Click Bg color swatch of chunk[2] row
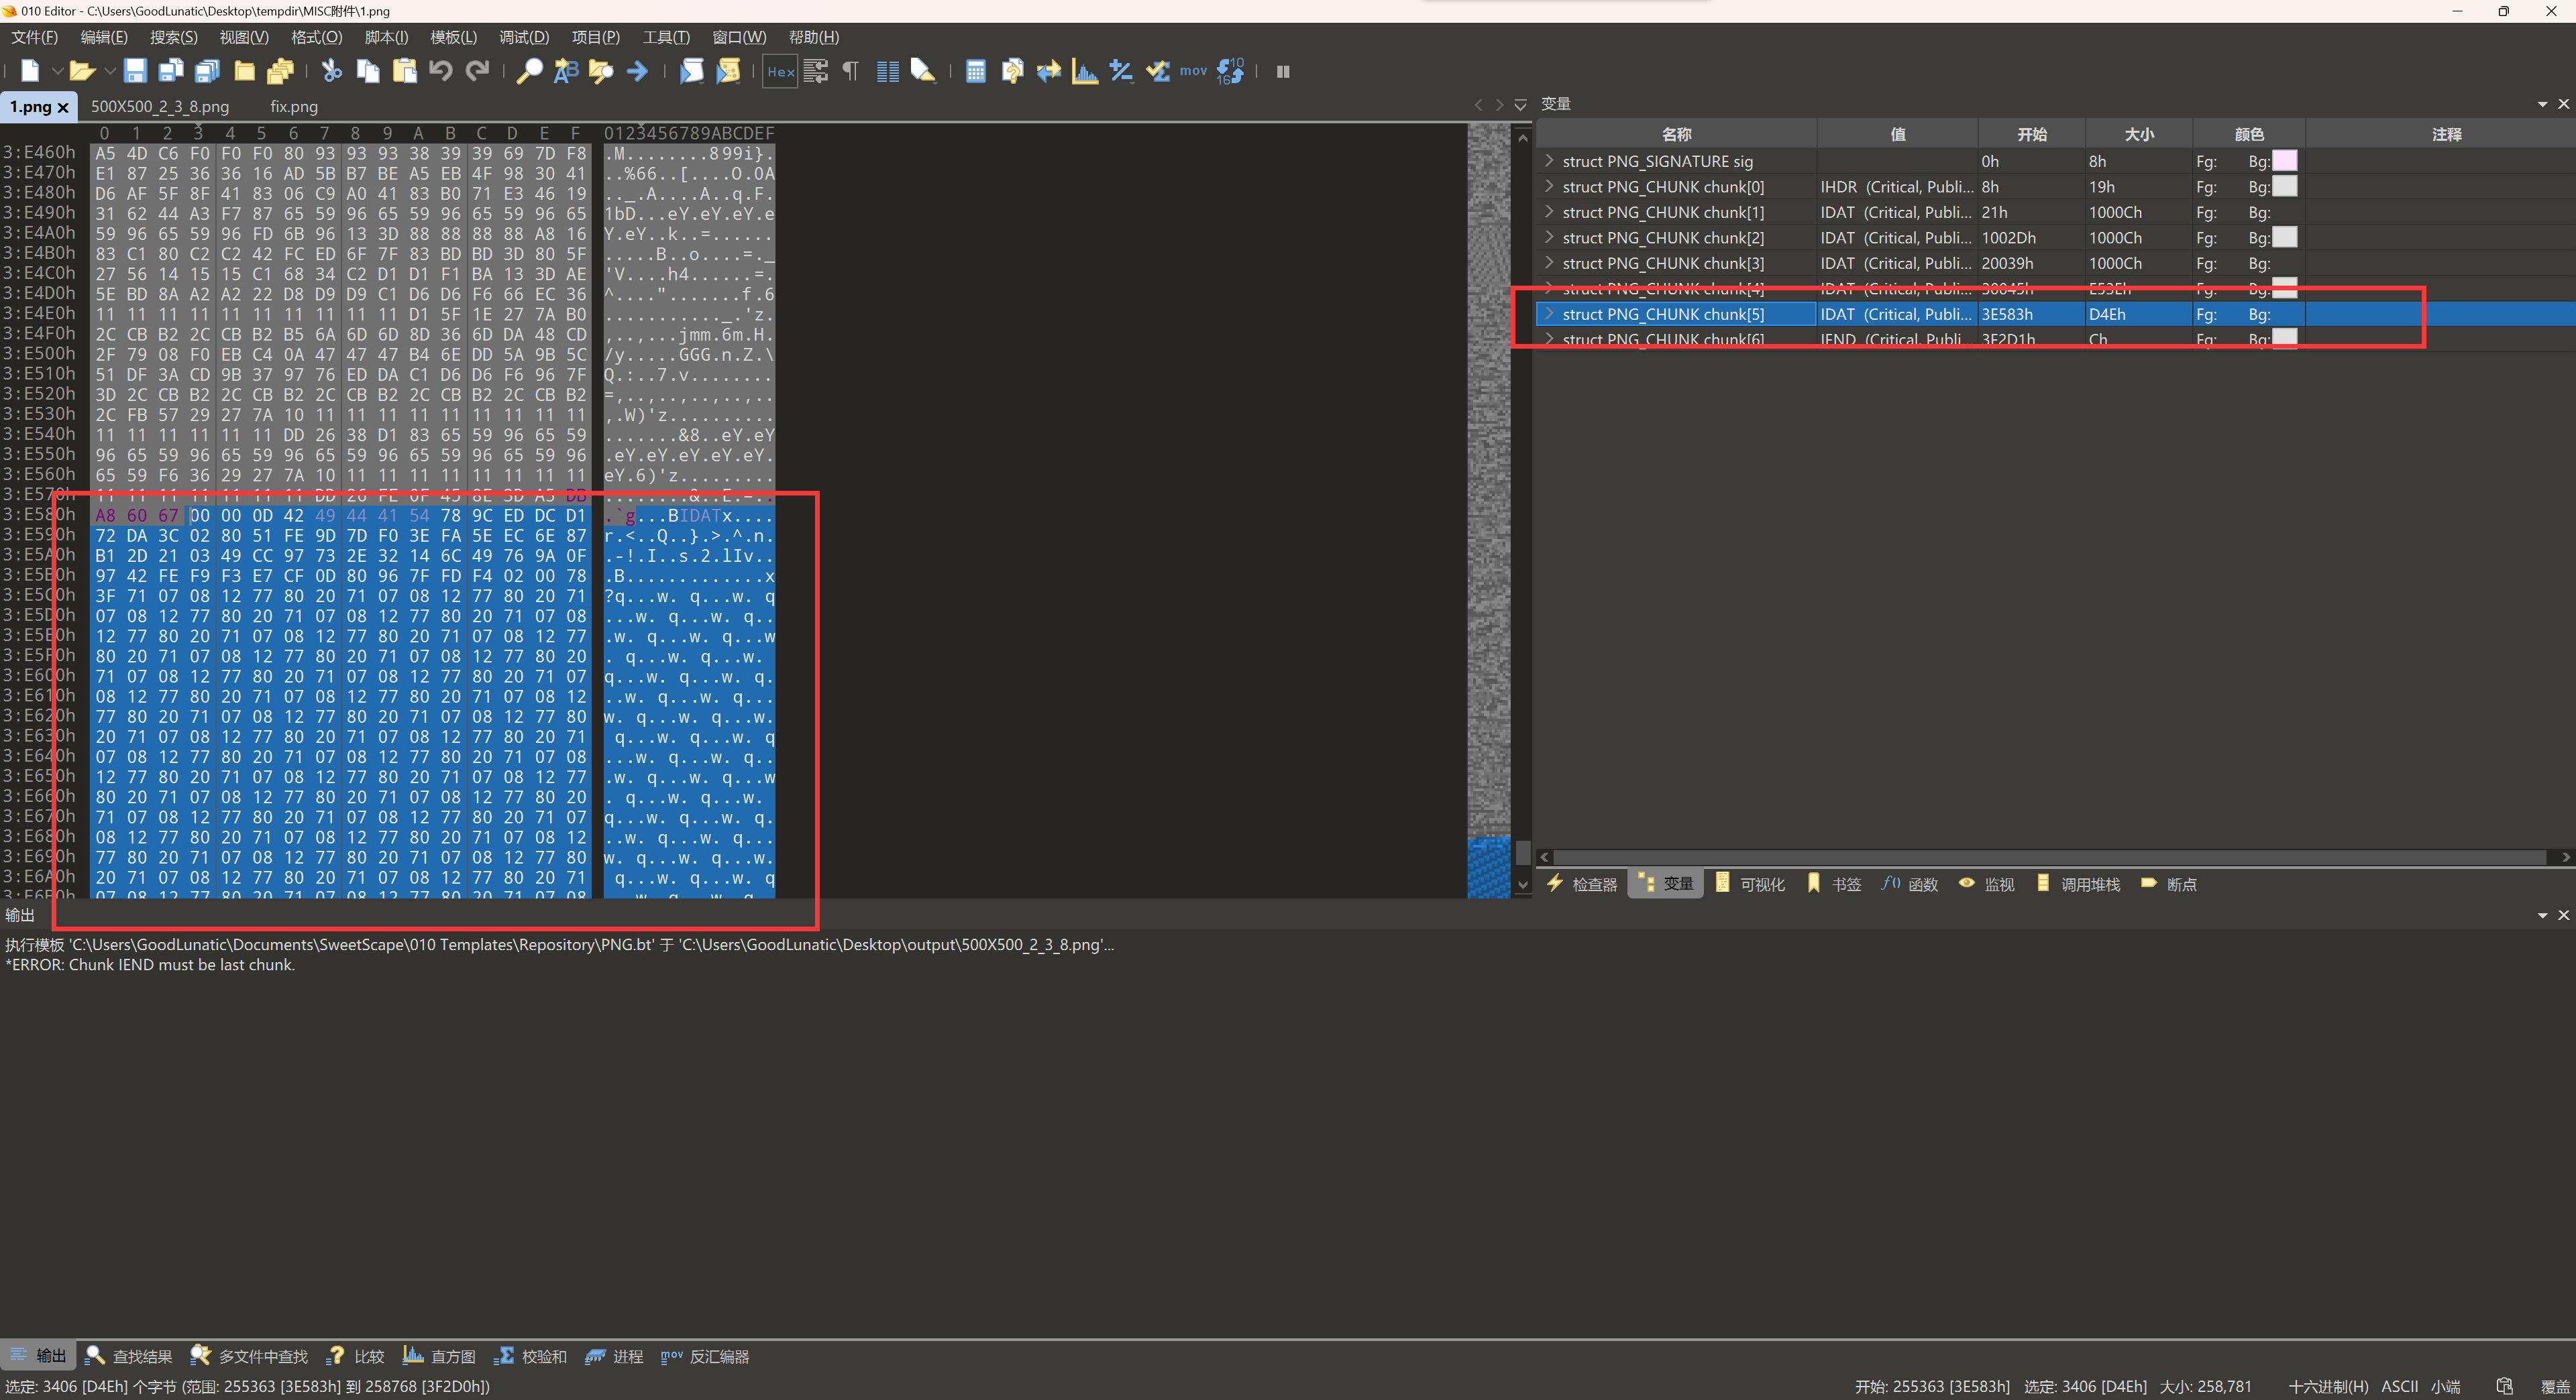This screenshot has width=2576, height=1400. point(2284,238)
